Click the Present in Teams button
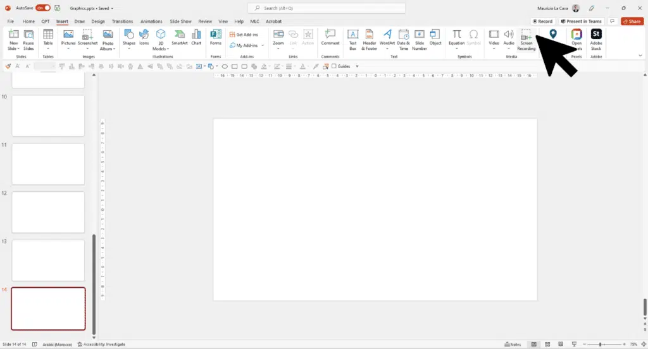Viewport: 648px width, 349px height. coord(582,21)
